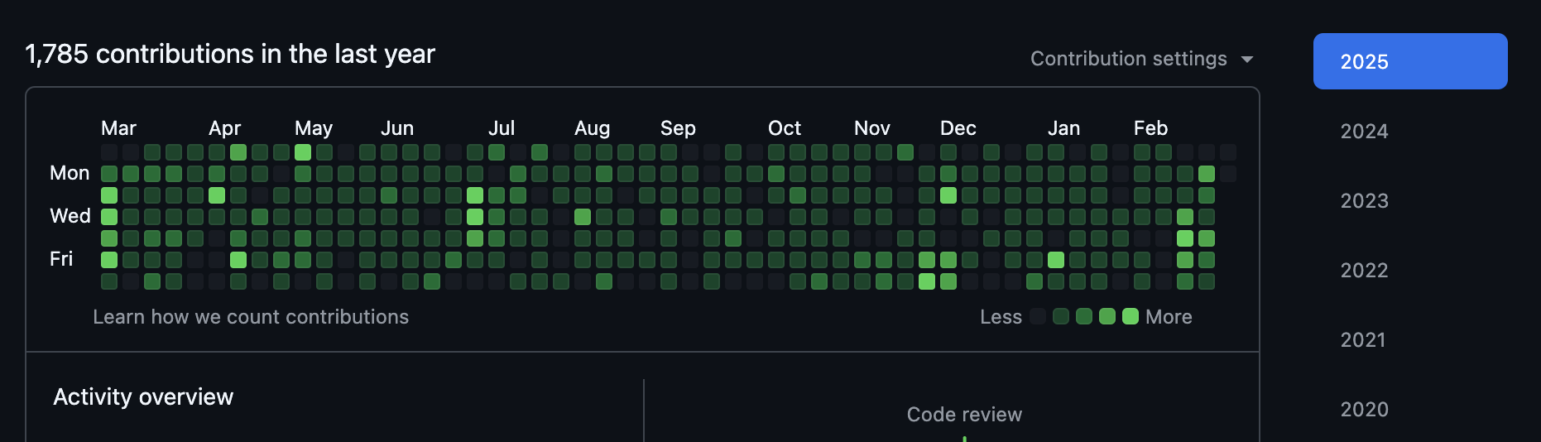The width and height of the screenshot is (1541, 442).
Task: Click the darkest legend swatch next to Less
Action: (1038, 316)
